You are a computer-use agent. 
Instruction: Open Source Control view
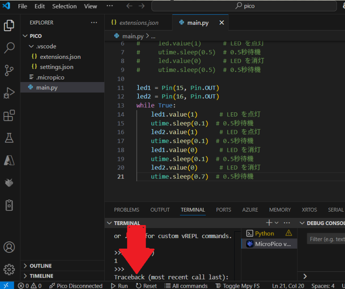click(9, 70)
